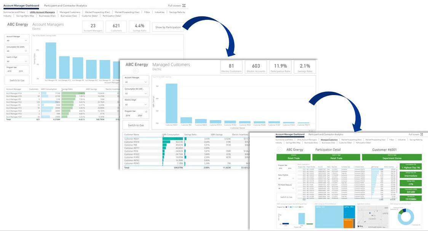
Task: Open the Account Manager dropdown
Action: coord(26,40)
